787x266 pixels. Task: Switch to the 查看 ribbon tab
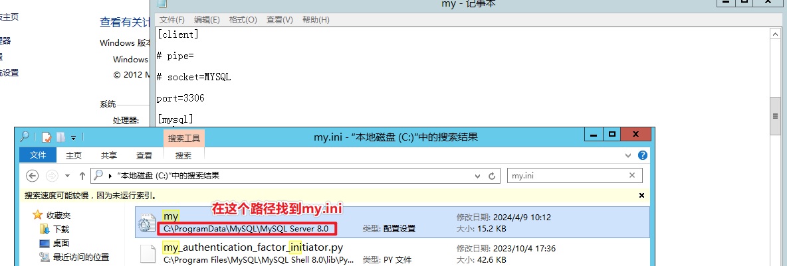[x=144, y=156]
